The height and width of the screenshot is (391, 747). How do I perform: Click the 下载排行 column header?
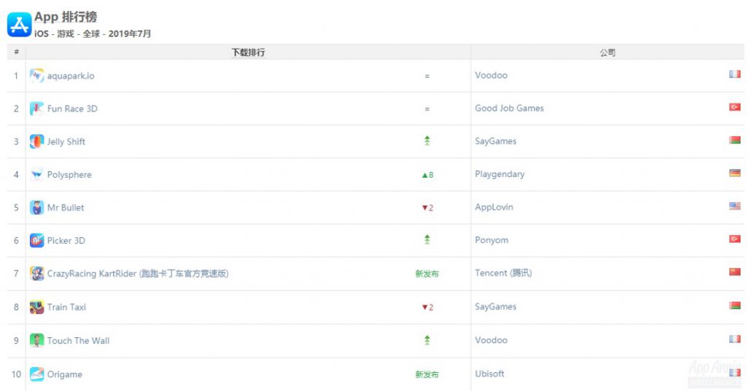tap(248, 52)
